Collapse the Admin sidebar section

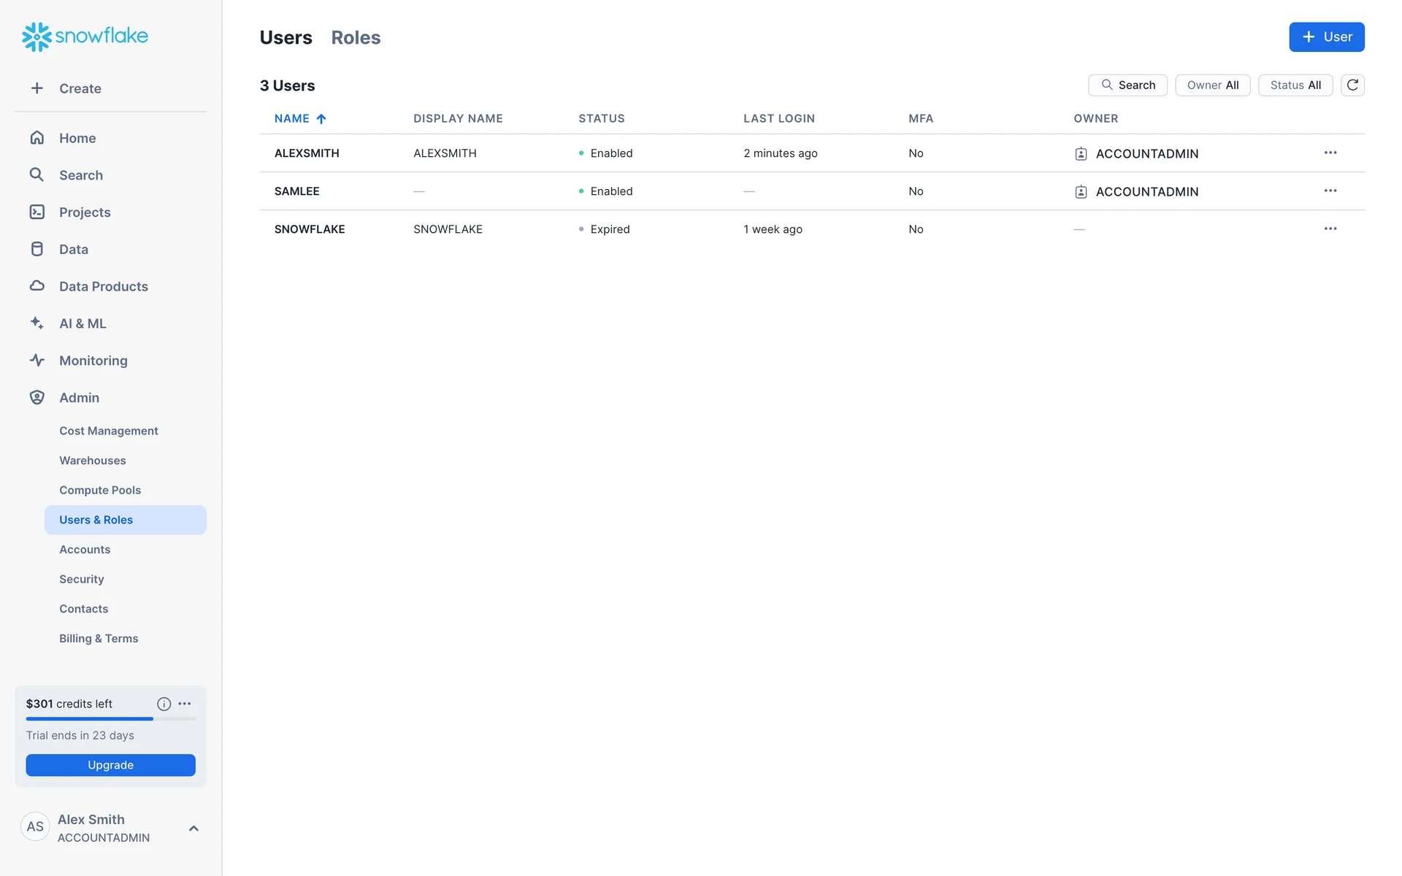[x=79, y=398]
